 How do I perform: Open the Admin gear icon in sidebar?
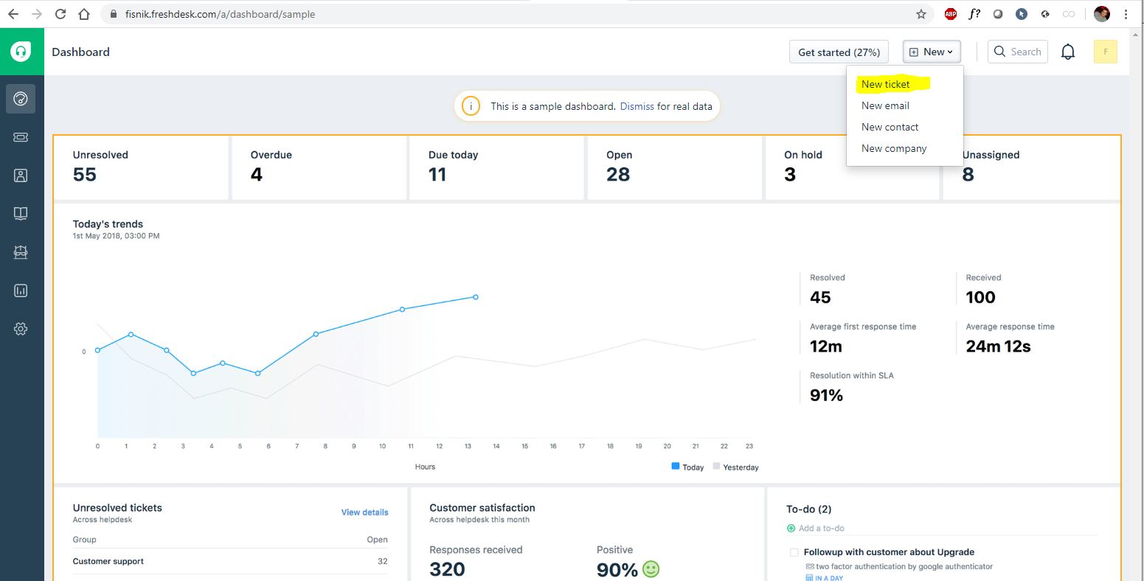(x=21, y=329)
